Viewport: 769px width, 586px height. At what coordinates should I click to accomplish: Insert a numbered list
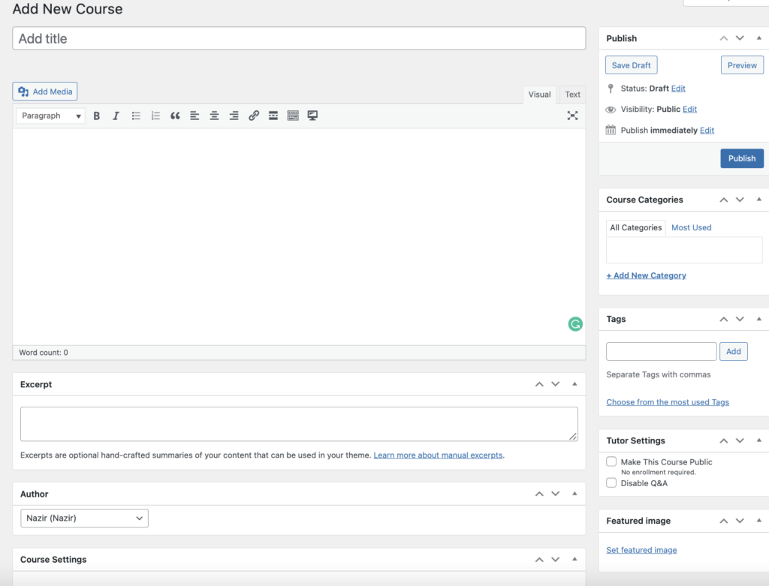(x=155, y=116)
